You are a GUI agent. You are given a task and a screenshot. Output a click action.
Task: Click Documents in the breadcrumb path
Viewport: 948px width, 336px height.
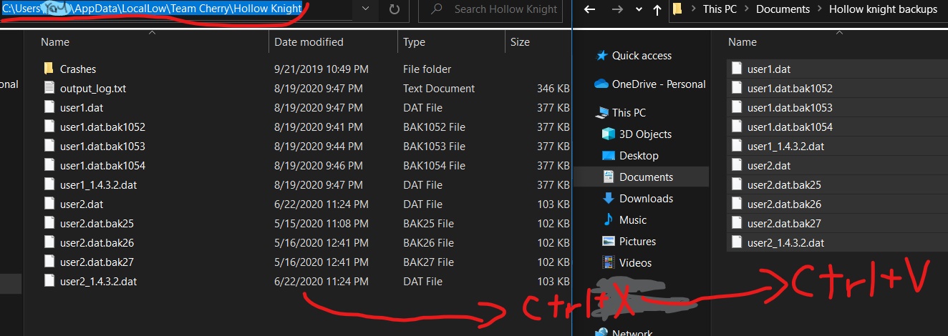pos(783,10)
